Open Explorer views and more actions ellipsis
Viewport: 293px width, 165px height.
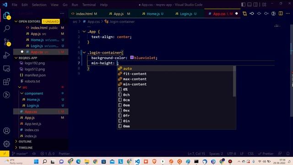62,13
